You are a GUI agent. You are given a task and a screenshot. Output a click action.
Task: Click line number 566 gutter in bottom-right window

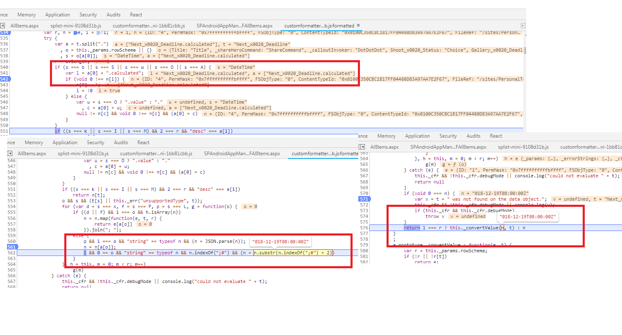[364, 170]
